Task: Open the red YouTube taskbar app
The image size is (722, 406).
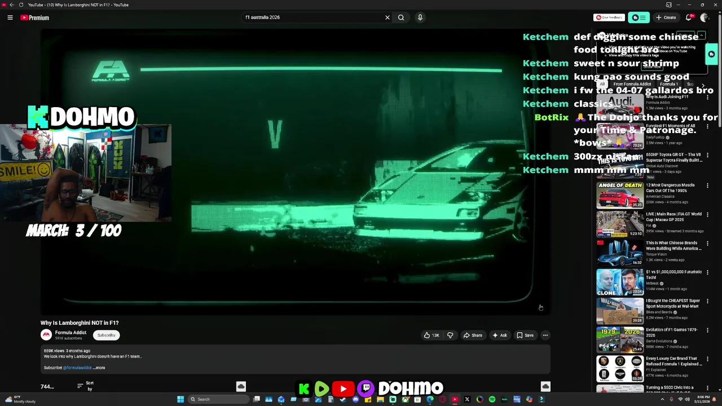Action: click(x=455, y=399)
